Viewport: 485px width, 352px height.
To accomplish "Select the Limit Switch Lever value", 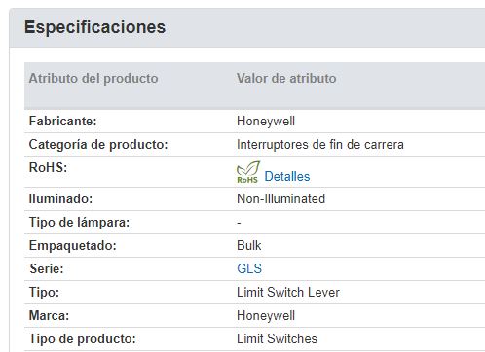I will [288, 292].
